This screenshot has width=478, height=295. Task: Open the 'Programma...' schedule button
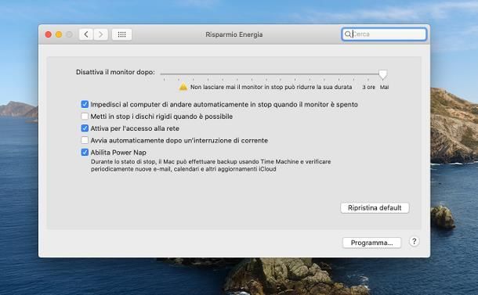[x=371, y=243]
